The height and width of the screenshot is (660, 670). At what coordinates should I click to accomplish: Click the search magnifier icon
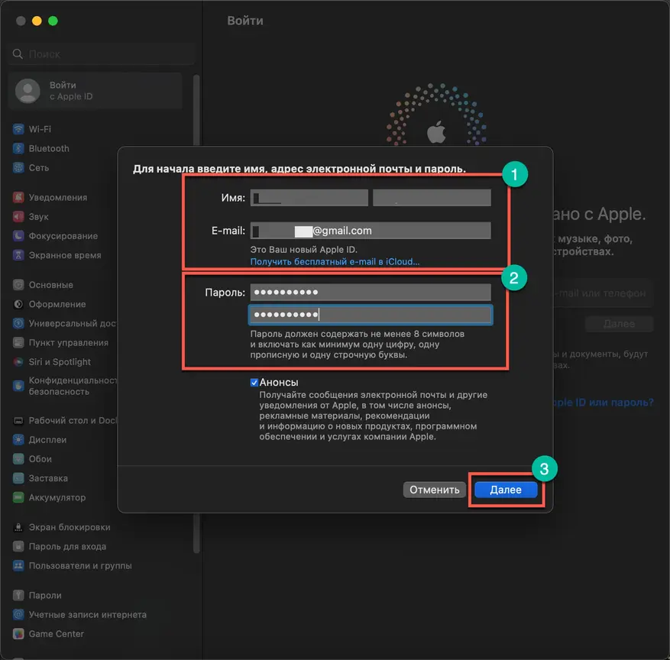18,53
